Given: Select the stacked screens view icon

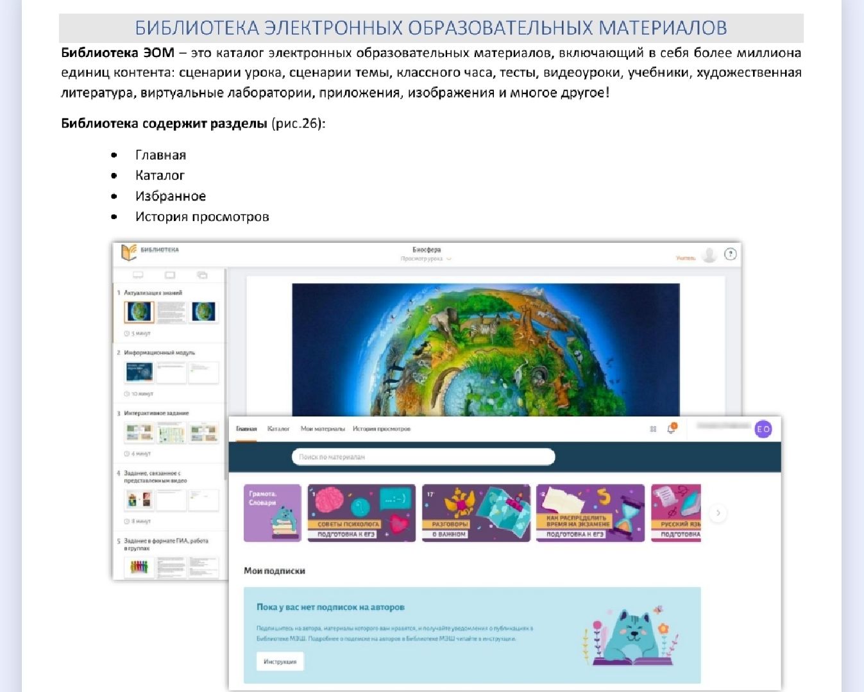Looking at the screenshot, I should click(202, 275).
